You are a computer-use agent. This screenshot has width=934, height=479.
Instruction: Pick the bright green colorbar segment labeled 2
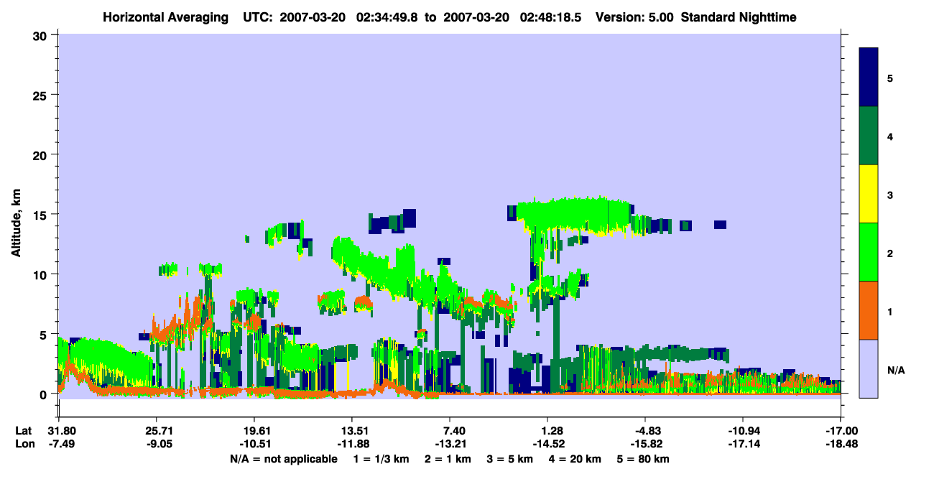coord(869,252)
